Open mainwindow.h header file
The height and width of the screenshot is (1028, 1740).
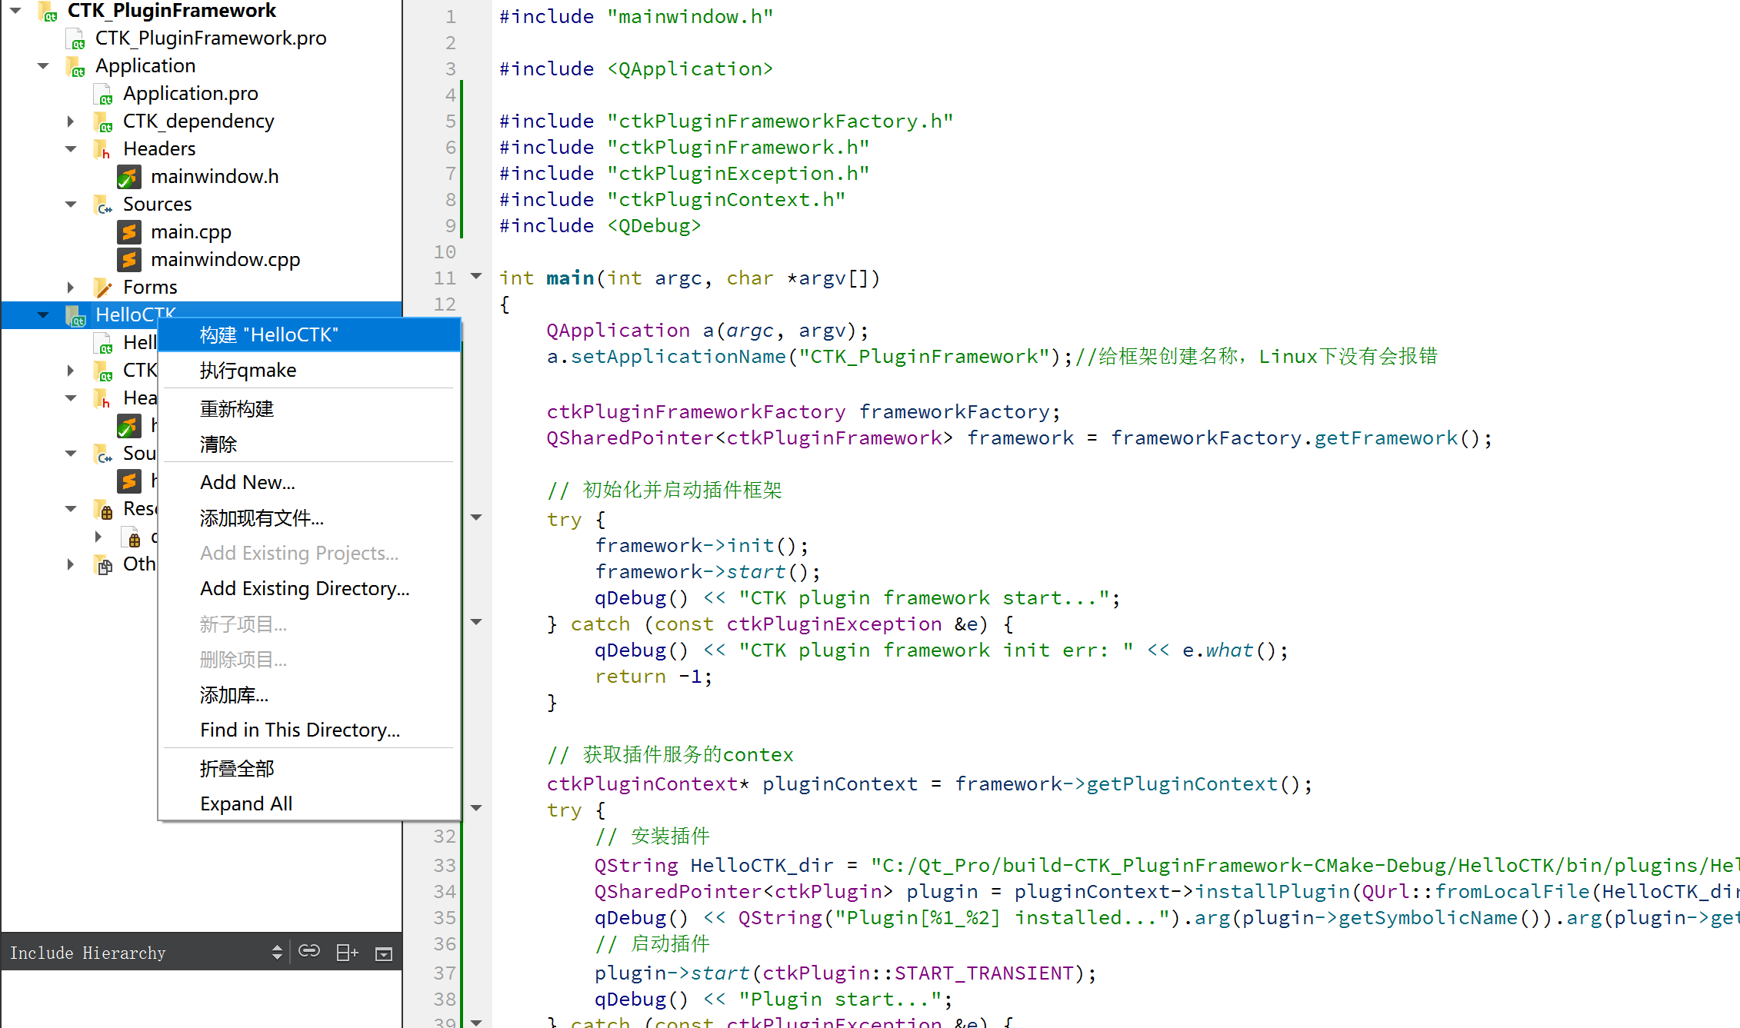[x=214, y=176]
